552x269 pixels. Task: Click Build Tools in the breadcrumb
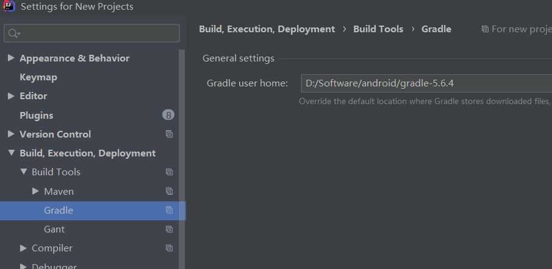pyautogui.click(x=378, y=29)
